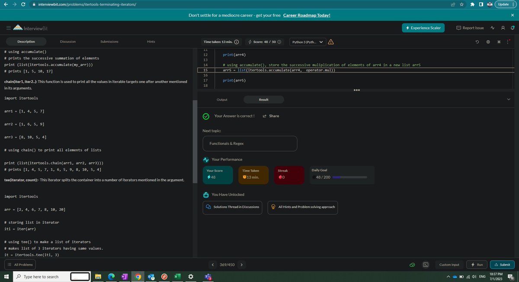Image resolution: width=519 pixels, height=282 pixels.
Task: Click the time taken info icon
Action: [236, 42]
